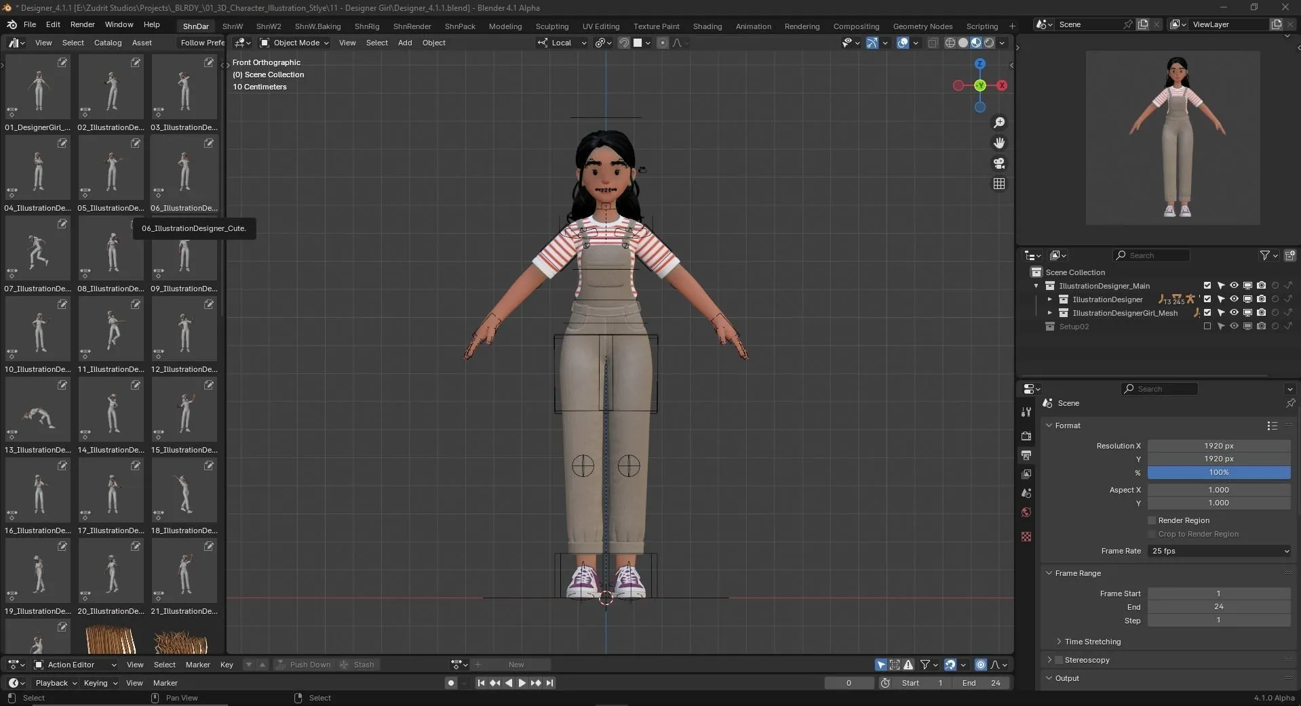1301x706 pixels.
Task: Switch to the Shading workspace tab
Action: coord(707,26)
